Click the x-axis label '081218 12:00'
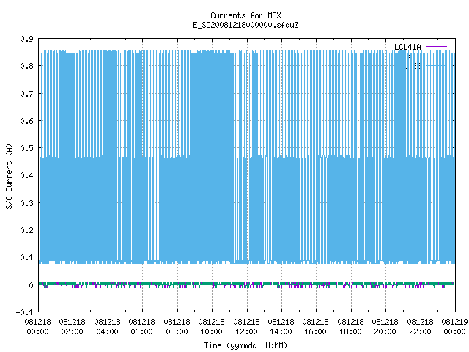469x352 pixels. tap(246, 327)
